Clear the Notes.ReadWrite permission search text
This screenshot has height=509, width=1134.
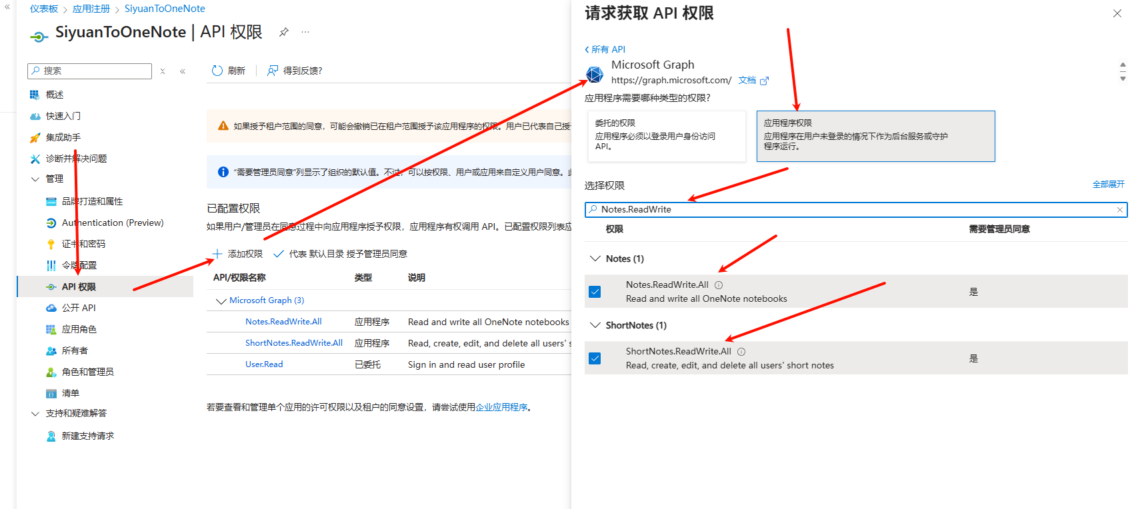[x=1120, y=210]
